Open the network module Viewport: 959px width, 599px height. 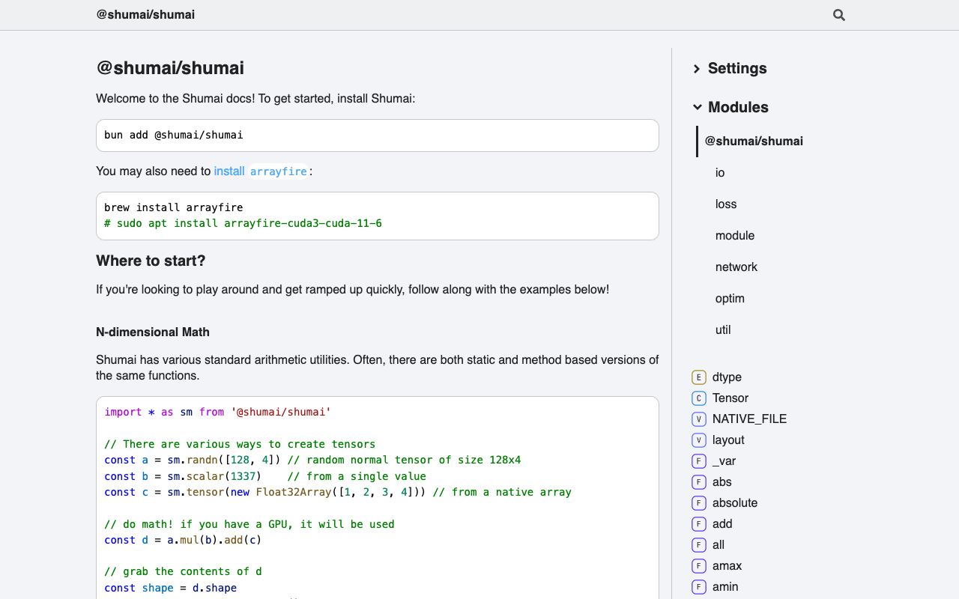tap(736, 267)
